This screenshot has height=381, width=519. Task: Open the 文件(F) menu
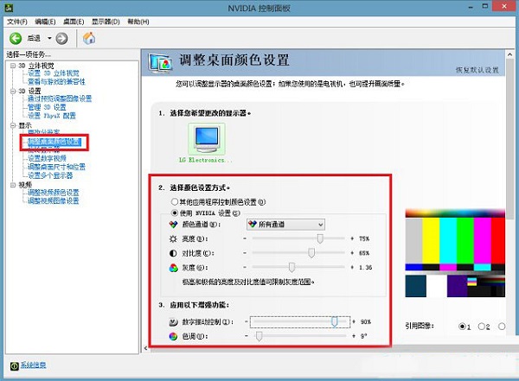coord(17,22)
